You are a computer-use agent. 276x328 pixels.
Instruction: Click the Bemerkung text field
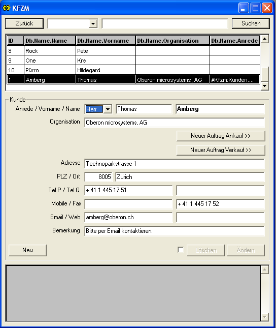[x=175, y=231]
